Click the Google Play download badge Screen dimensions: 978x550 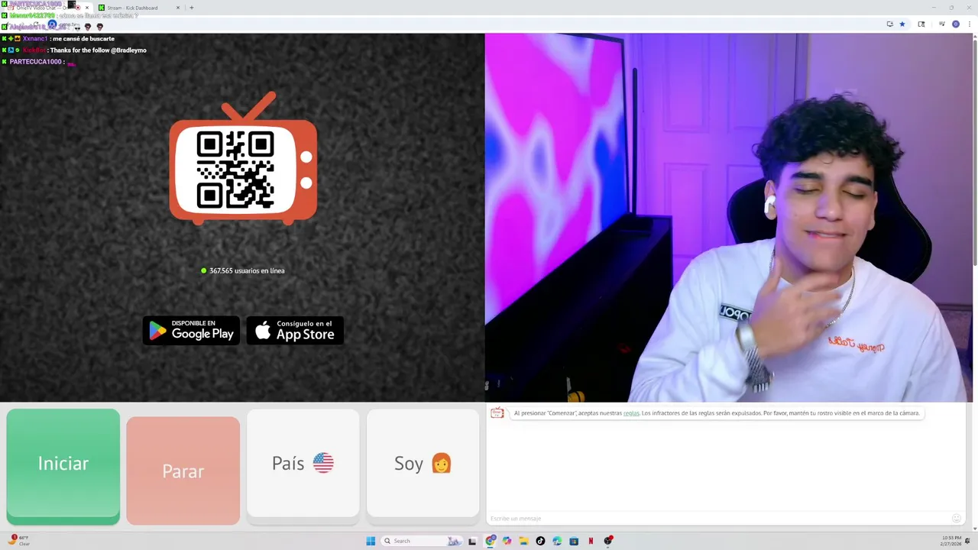pyautogui.click(x=192, y=331)
